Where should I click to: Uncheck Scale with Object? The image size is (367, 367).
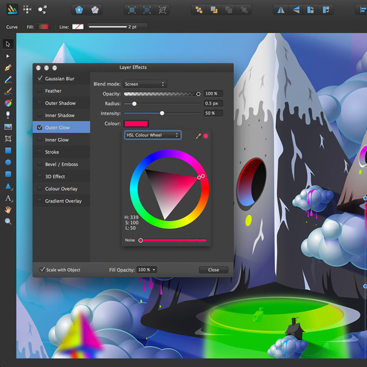[x=42, y=270]
